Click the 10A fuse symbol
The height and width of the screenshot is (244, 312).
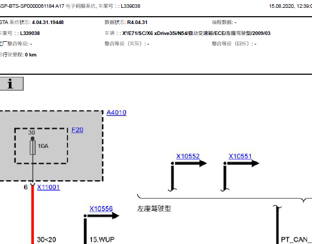coord(32,147)
